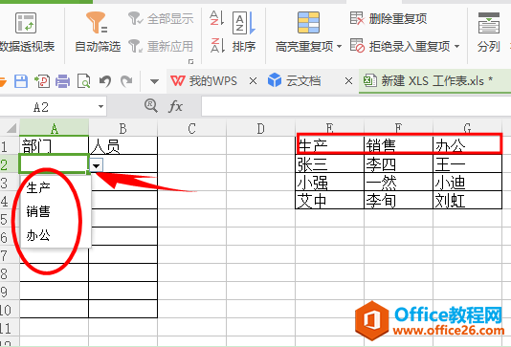Open print preview icon
The width and height of the screenshot is (511, 347).
tap(84, 81)
